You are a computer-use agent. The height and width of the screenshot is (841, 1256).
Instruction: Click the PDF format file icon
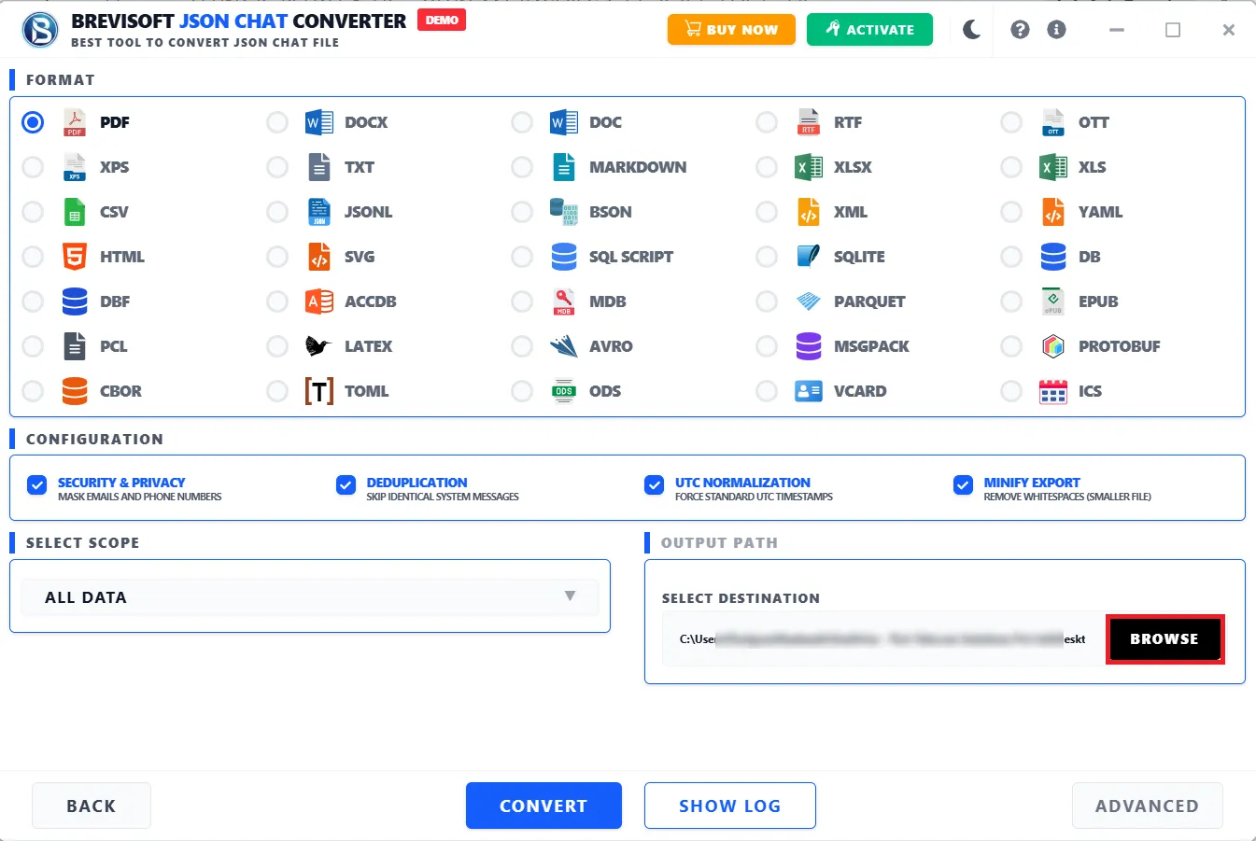click(75, 122)
